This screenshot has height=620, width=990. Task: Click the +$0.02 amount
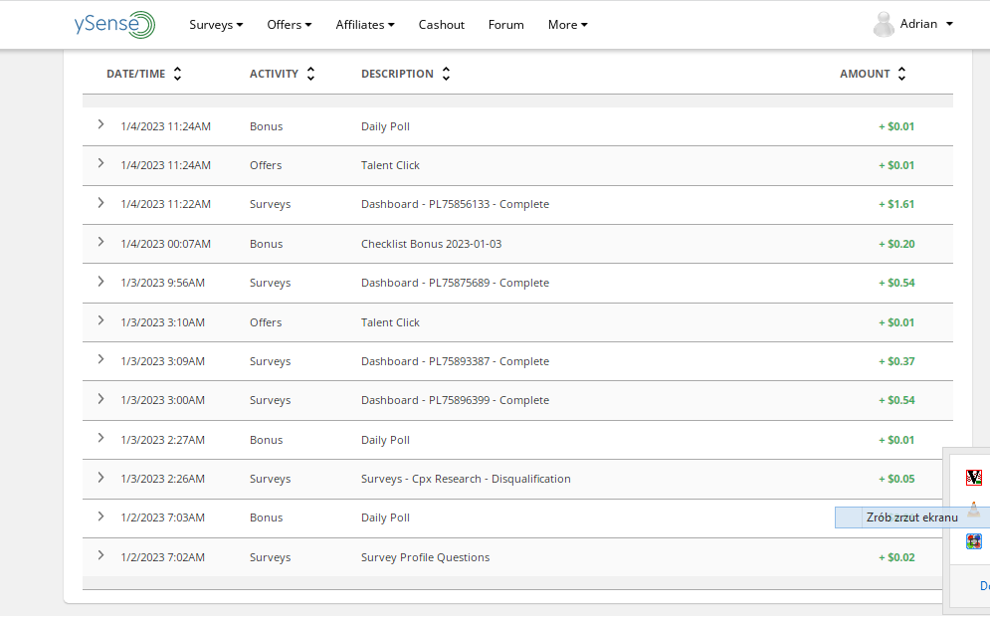click(896, 557)
